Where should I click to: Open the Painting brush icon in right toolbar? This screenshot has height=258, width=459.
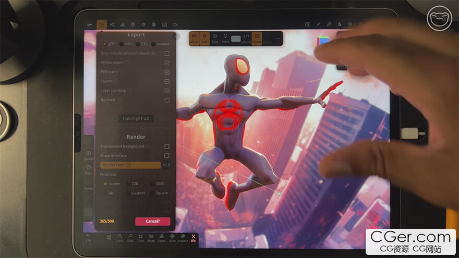(329, 24)
